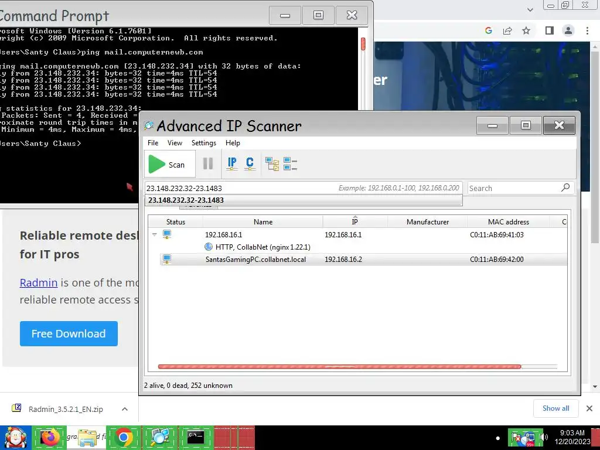Click the '2 alive, 0 dead, 252 unknown' status

[x=188, y=386]
